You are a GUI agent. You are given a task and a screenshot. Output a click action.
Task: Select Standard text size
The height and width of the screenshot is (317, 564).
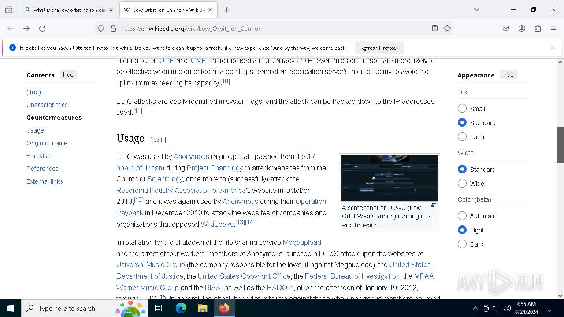[462, 122]
